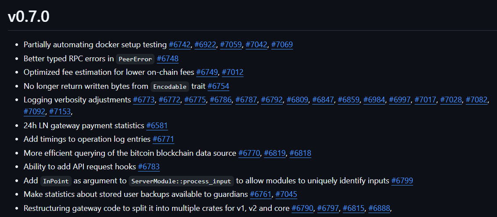
Task: Click the v0.7.0 release heading
Action: 29,17
